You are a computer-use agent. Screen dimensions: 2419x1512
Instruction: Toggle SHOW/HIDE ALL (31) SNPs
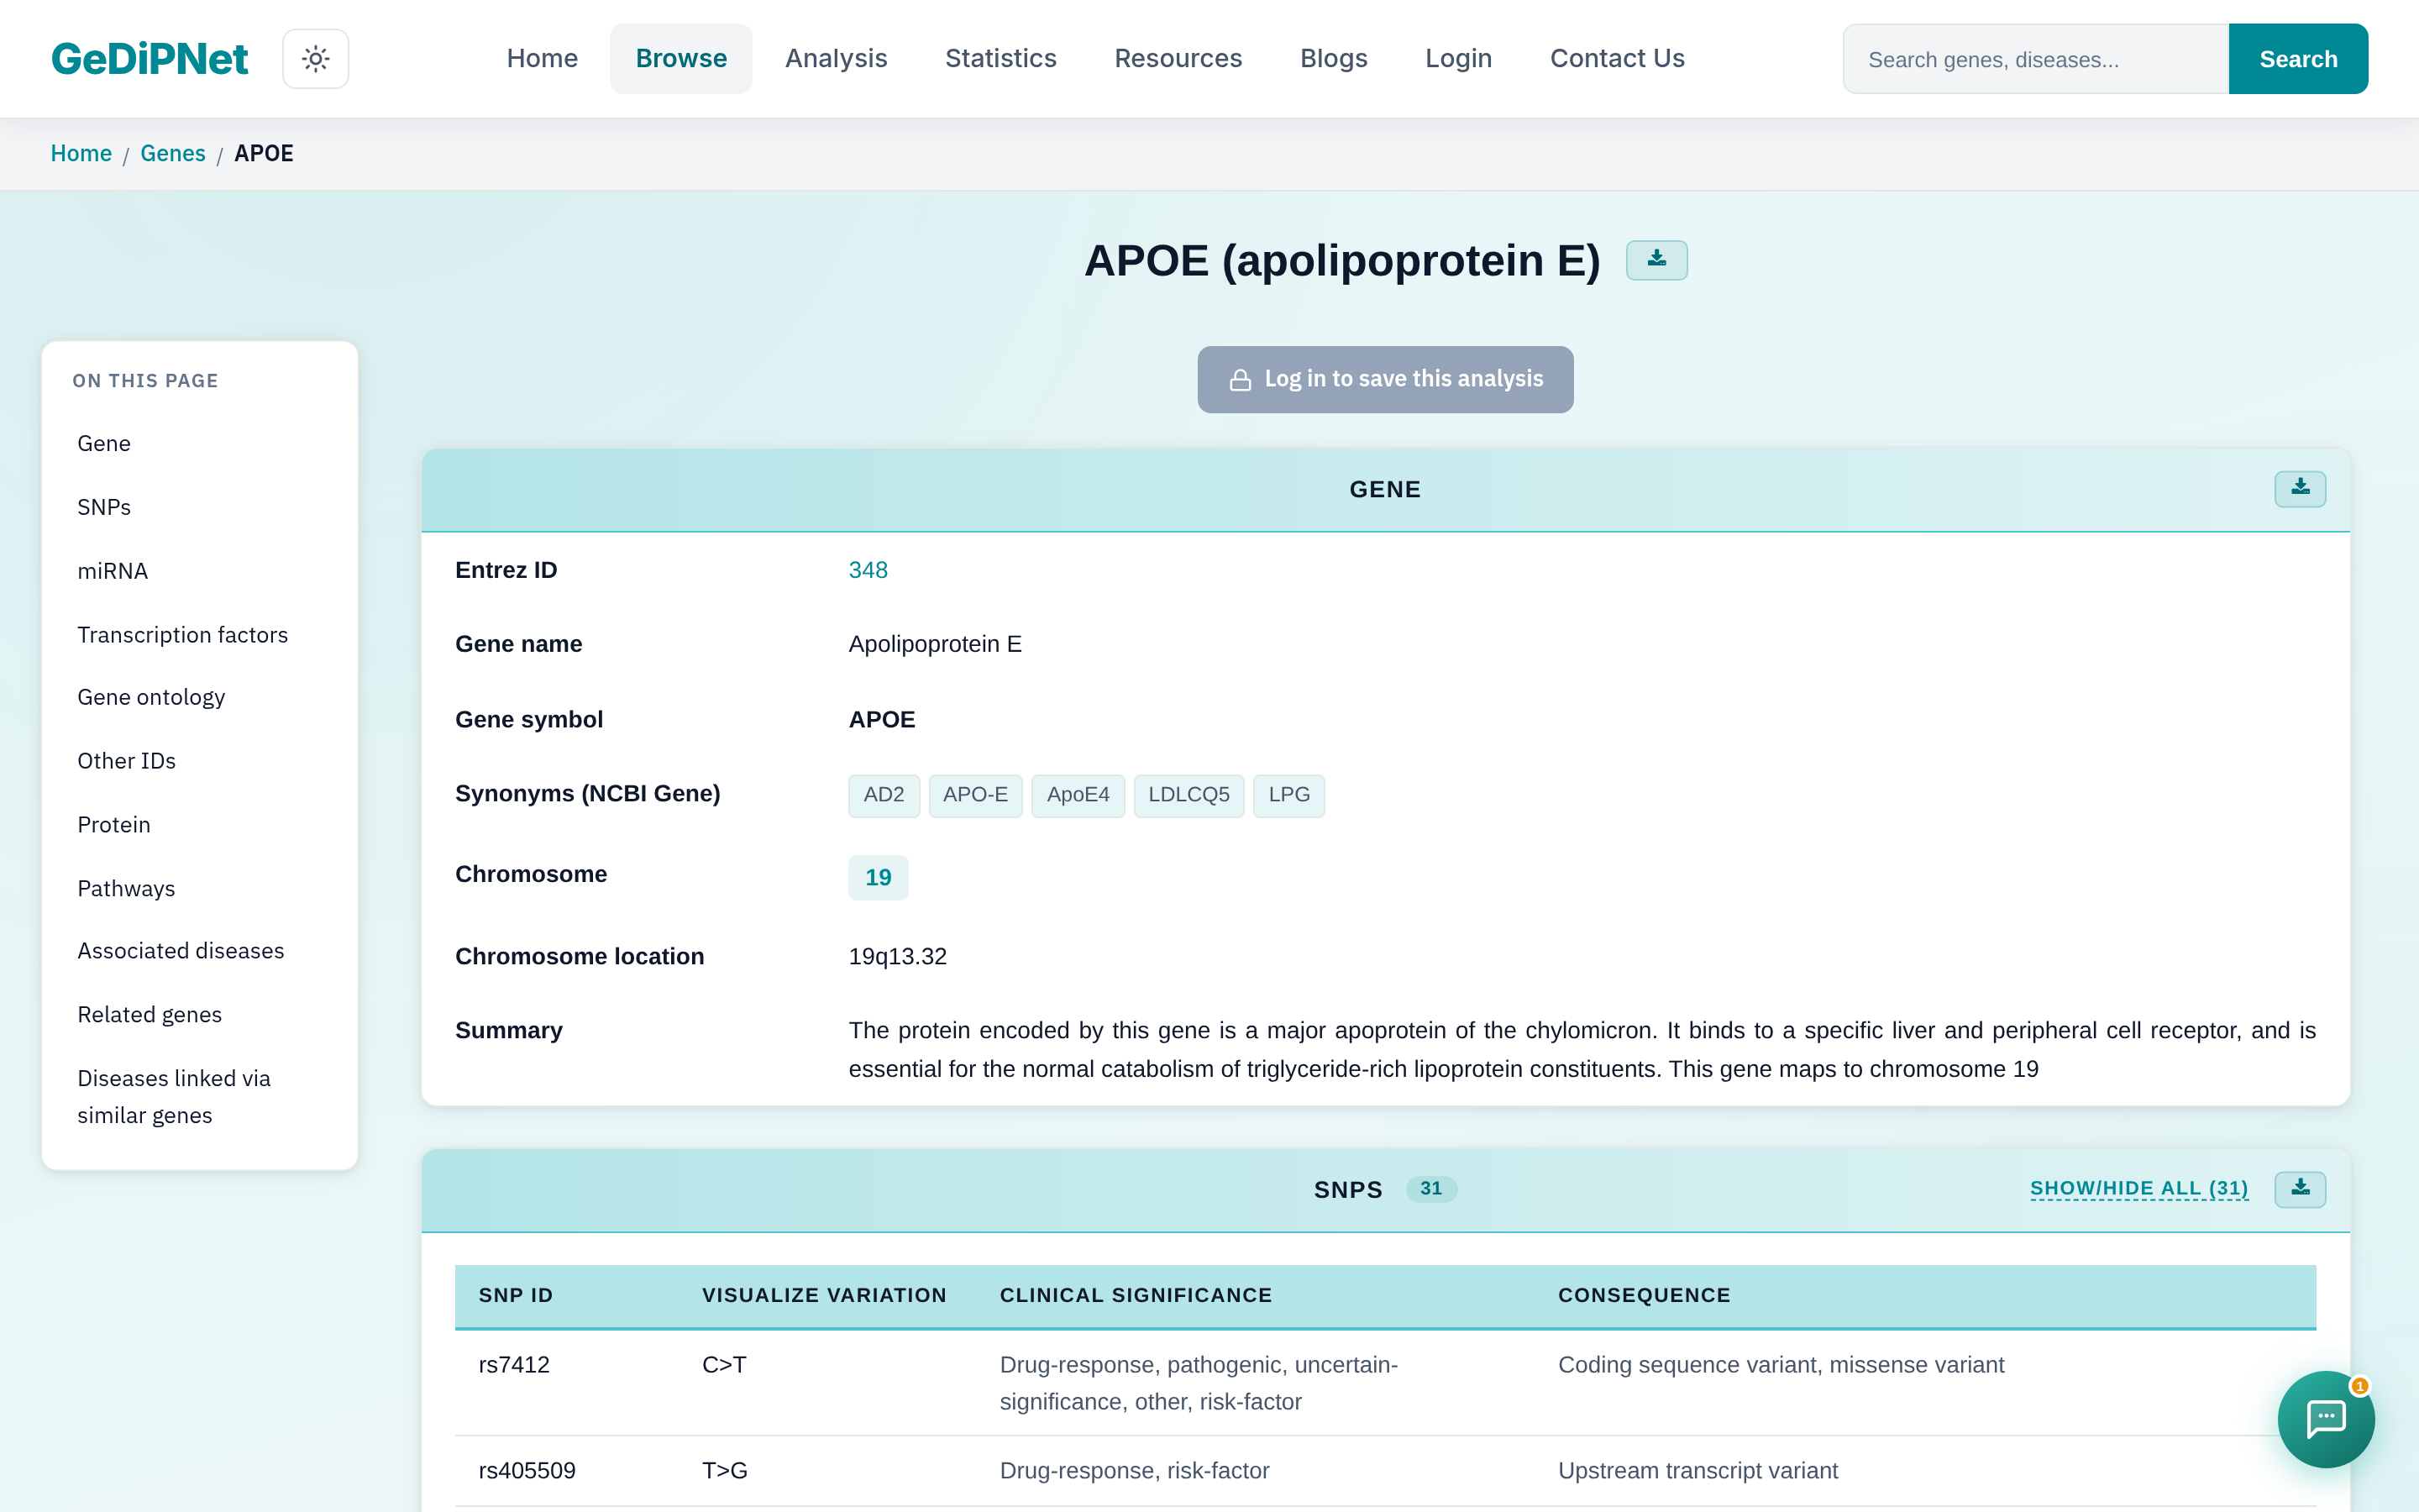point(2139,1189)
